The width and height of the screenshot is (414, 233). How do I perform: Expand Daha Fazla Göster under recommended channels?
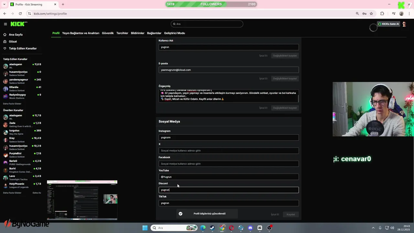(12, 193)
